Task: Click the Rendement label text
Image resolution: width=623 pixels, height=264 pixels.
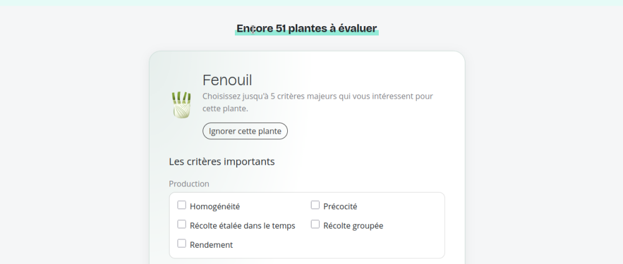Action: click(x=211, y=245)
